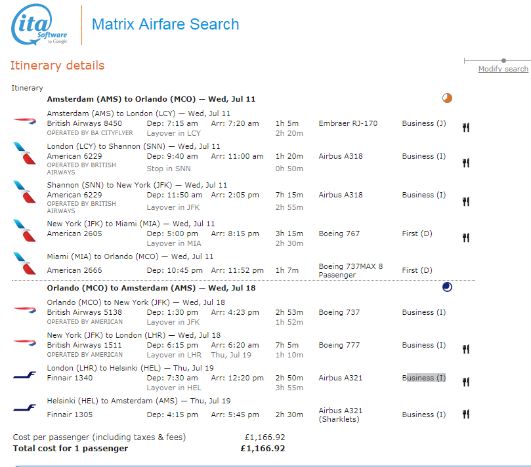Select the Amsterdam to Orlando trip heading

[151, 99]
